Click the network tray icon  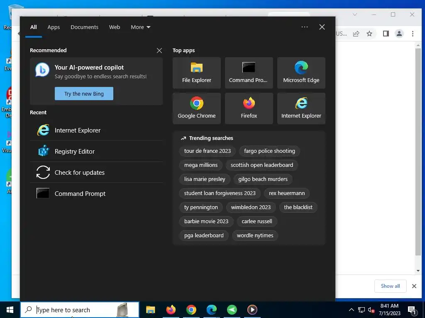tap(361, 310)
